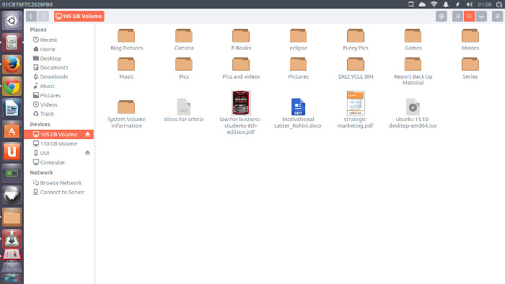The height and width of the screenshot is (284, 505).
Task: Eject the 105 GB Volume drive
Action: point(87,134)
